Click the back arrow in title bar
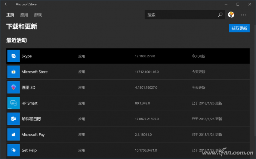The image size is (256, 159). 6,4
